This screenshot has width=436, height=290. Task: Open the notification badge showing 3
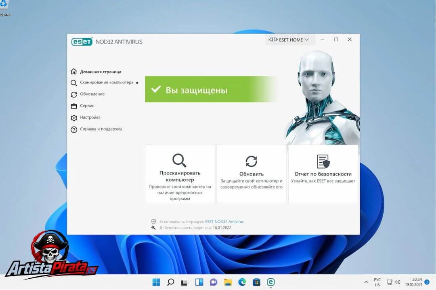coord(427,282)
